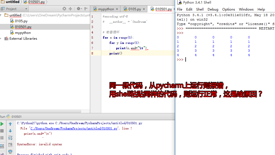Click SyntaxError: invalid syntax message
This screenshot has height=155, width=275.
pyautogui.click(x=39, y=144)
